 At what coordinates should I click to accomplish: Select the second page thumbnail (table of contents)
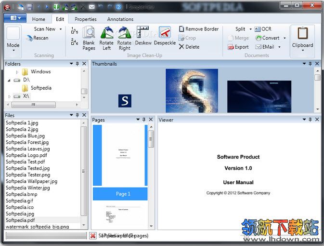click(123, 214)
